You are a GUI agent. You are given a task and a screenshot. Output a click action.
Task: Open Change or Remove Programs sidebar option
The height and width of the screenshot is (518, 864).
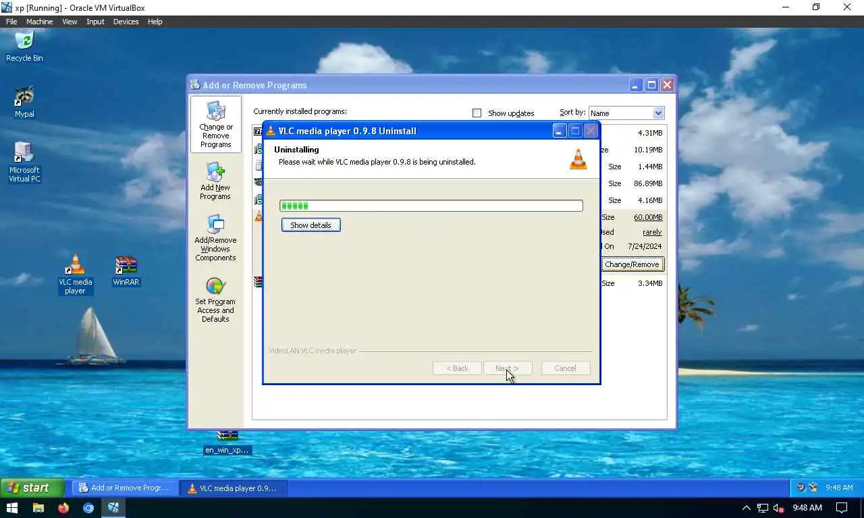(215, 125)
